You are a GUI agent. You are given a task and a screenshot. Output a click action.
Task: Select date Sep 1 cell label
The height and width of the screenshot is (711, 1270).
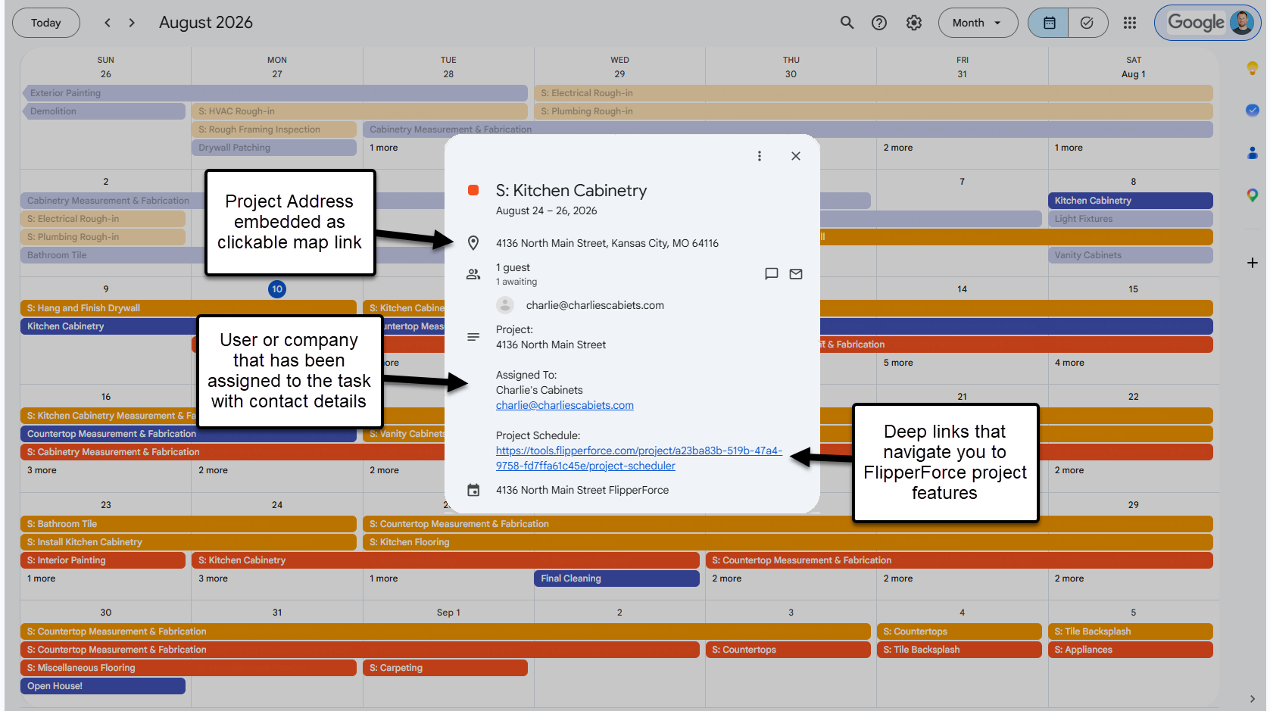click(448, 613)
